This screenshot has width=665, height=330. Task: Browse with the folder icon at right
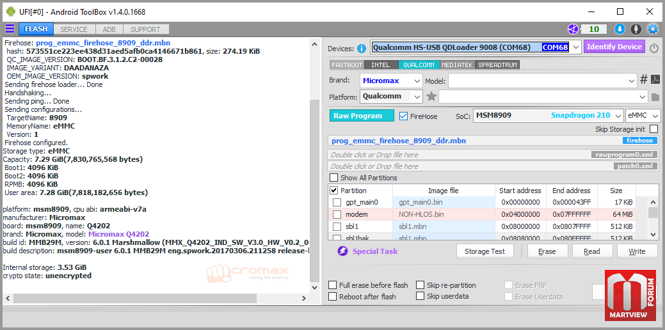(x=655, y=97)
